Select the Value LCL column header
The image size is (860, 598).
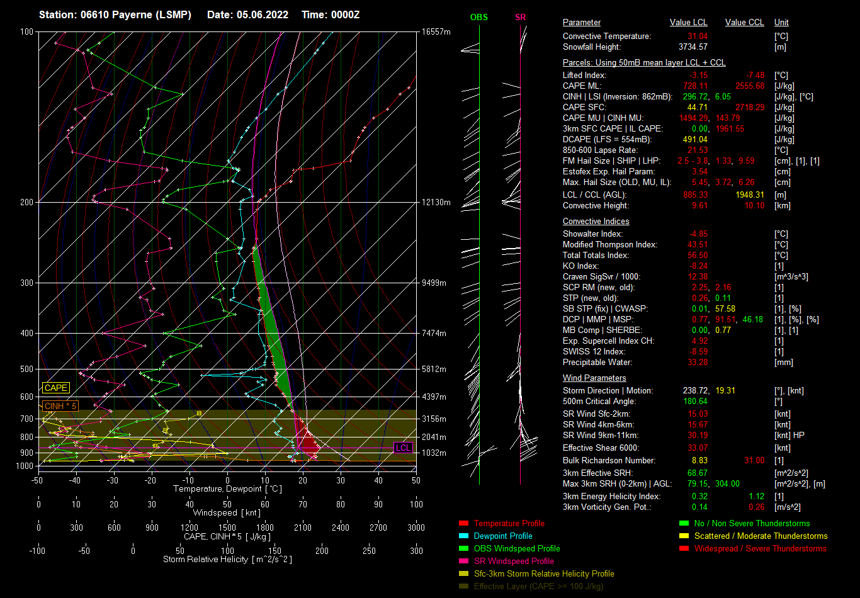click(x=688, y=23)
